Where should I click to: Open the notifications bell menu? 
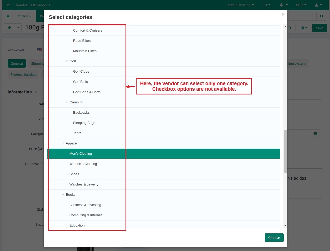pos(283,5)
